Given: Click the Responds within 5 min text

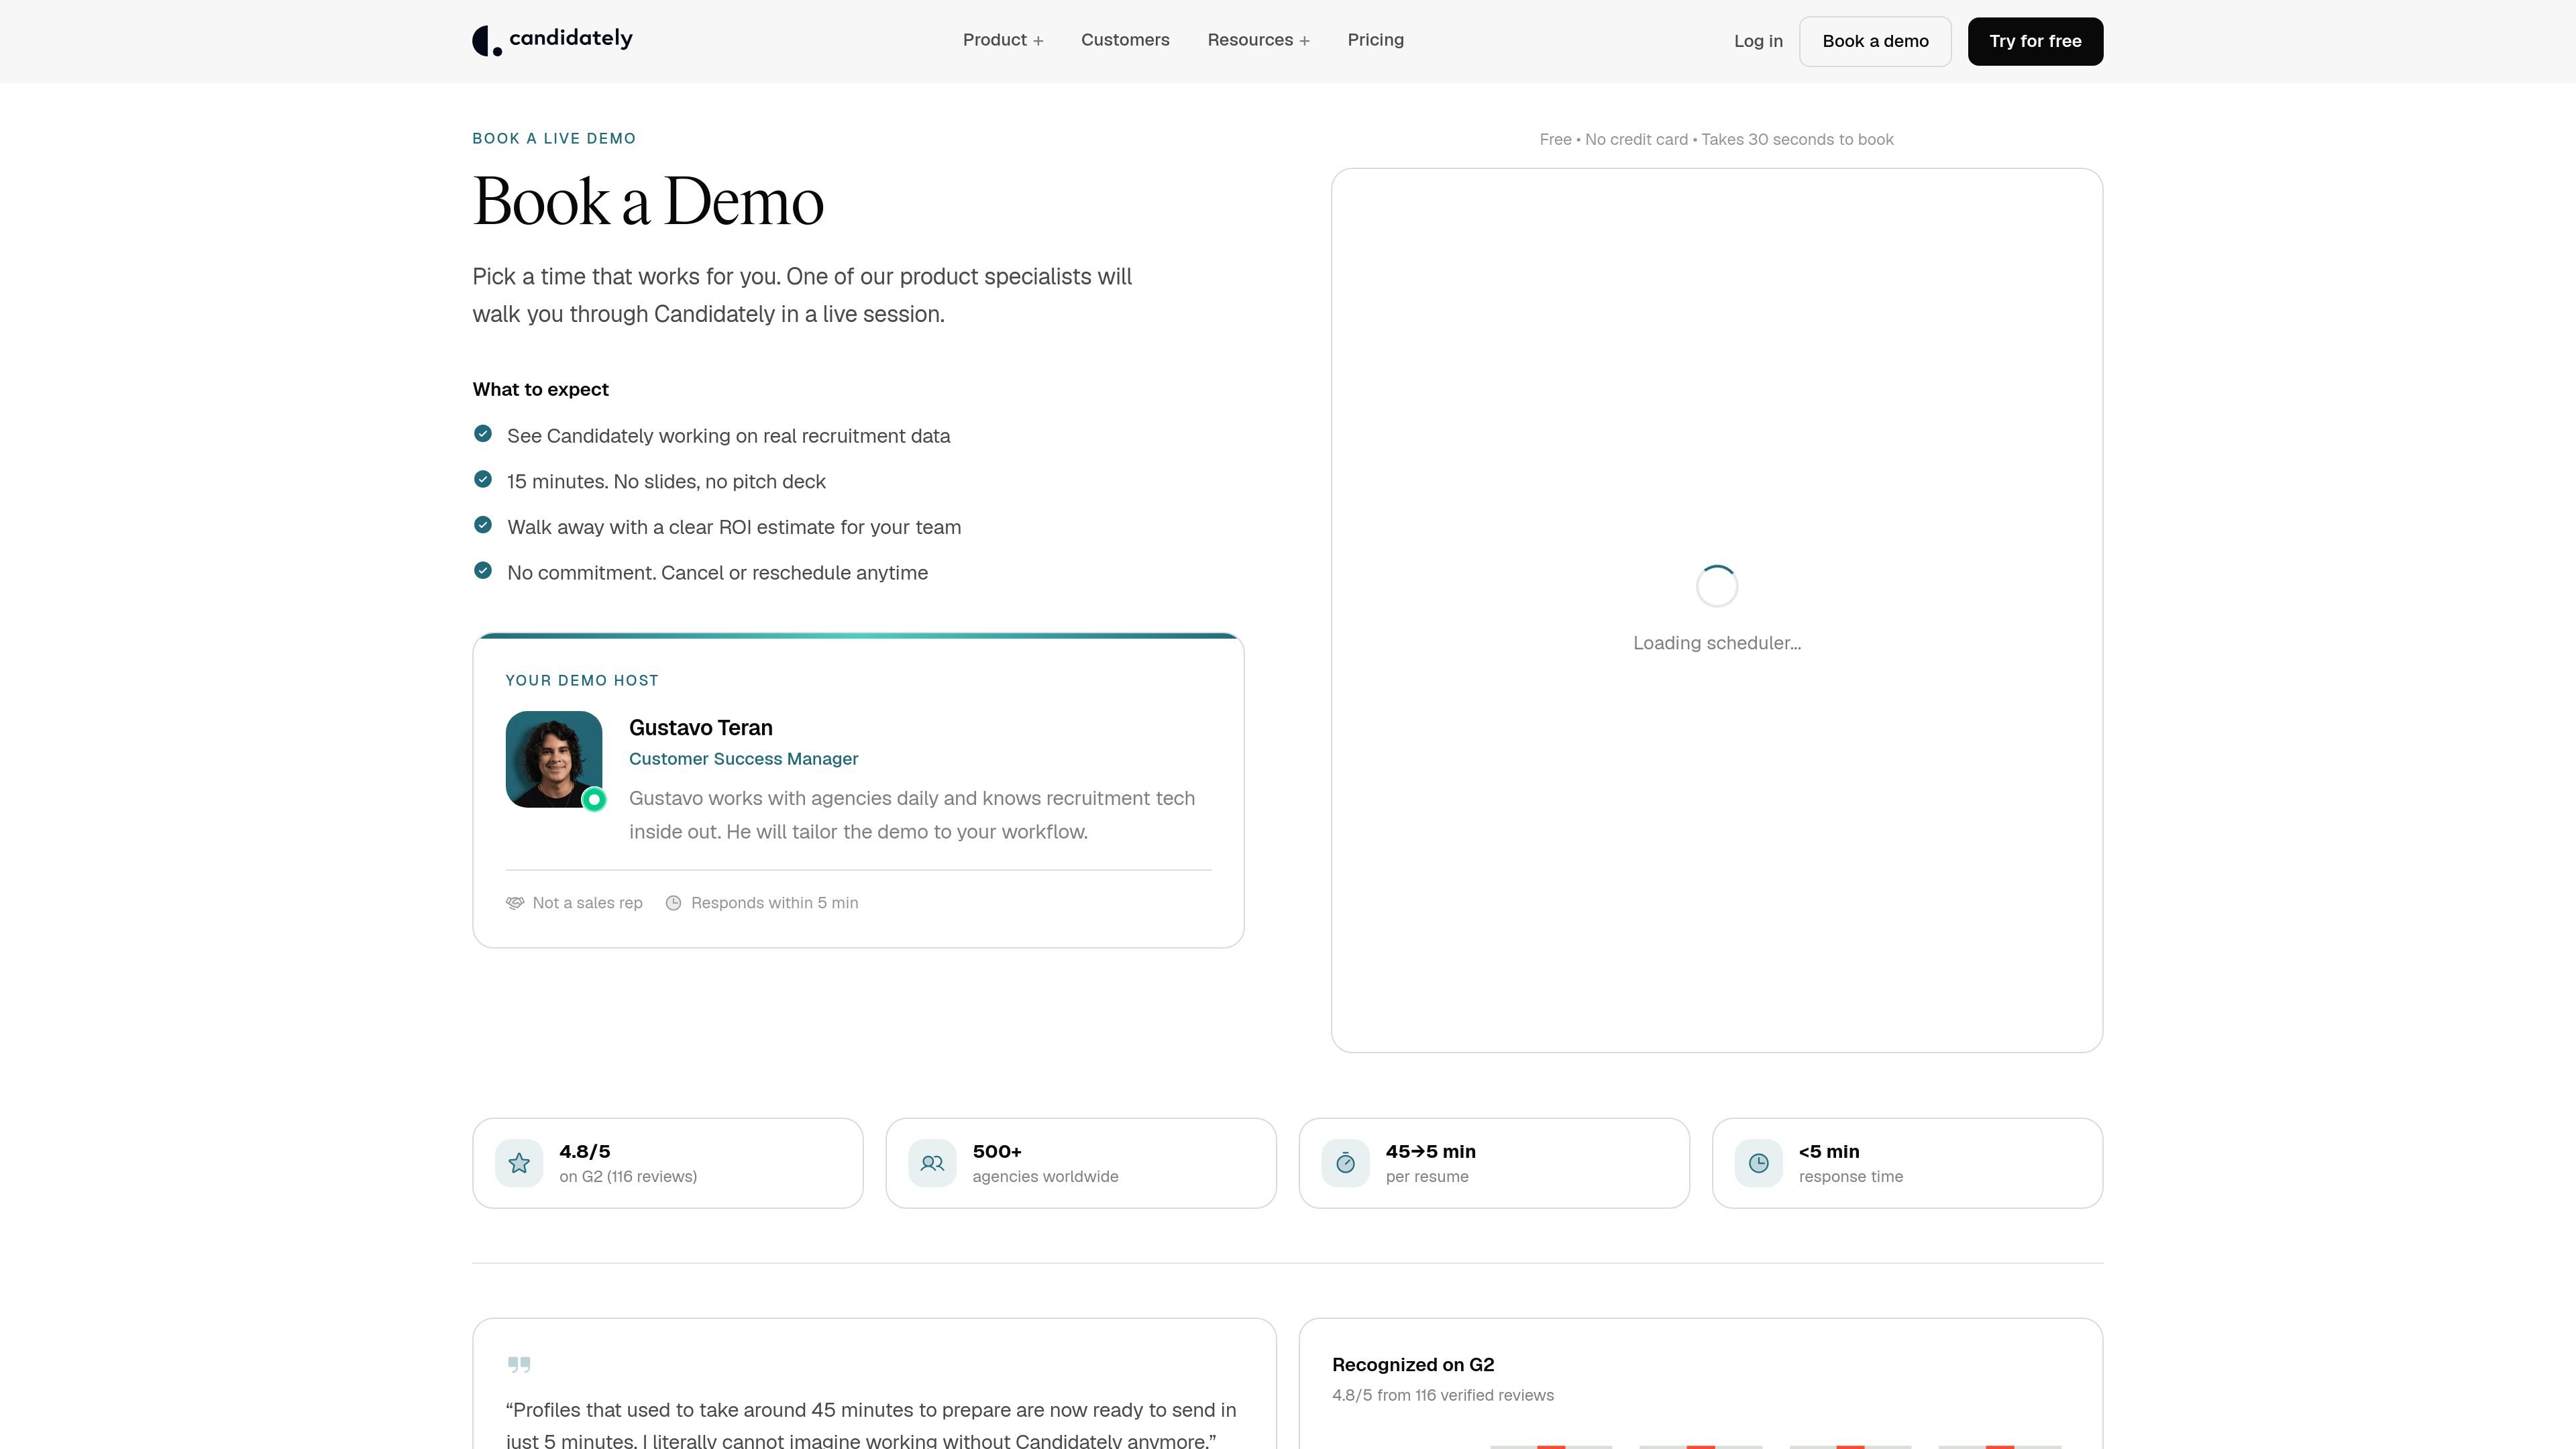Looking at the screenshot, I should [774, 903].
